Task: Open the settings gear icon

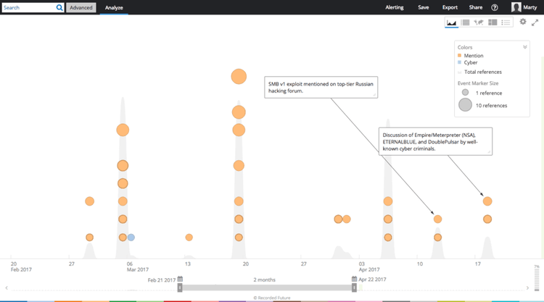Action: (x=523, y=22)
